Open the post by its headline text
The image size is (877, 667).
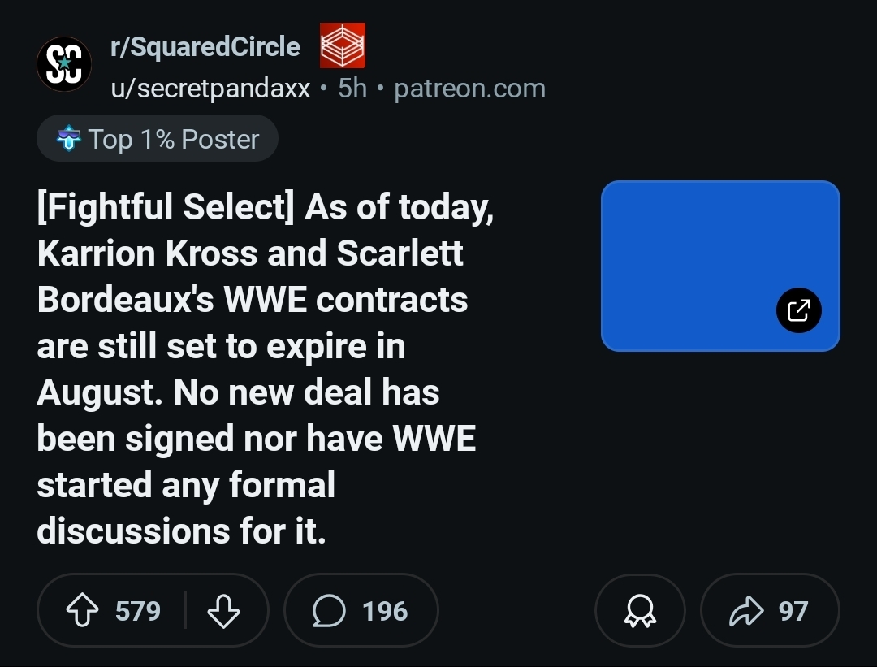click(x=260, y=370)
